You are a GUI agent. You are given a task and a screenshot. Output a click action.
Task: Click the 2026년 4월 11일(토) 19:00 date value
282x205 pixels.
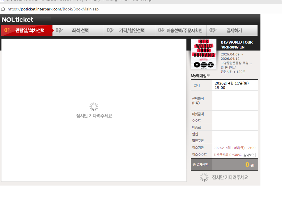(x=231, y=85)
